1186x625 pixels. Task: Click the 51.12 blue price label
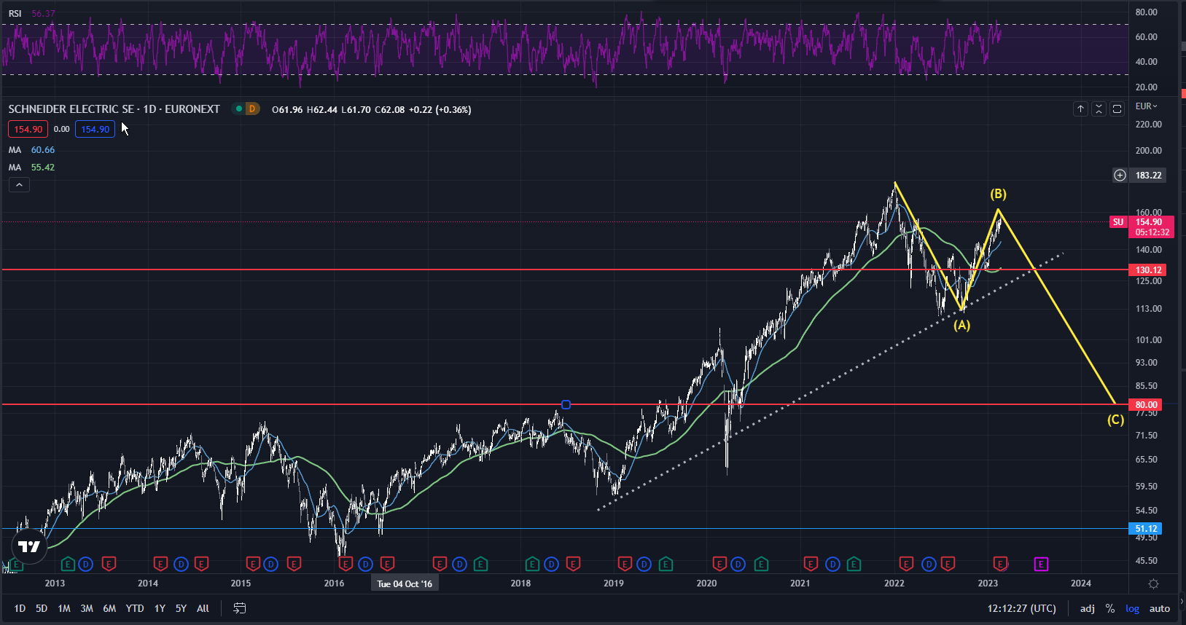[1146, 529]
